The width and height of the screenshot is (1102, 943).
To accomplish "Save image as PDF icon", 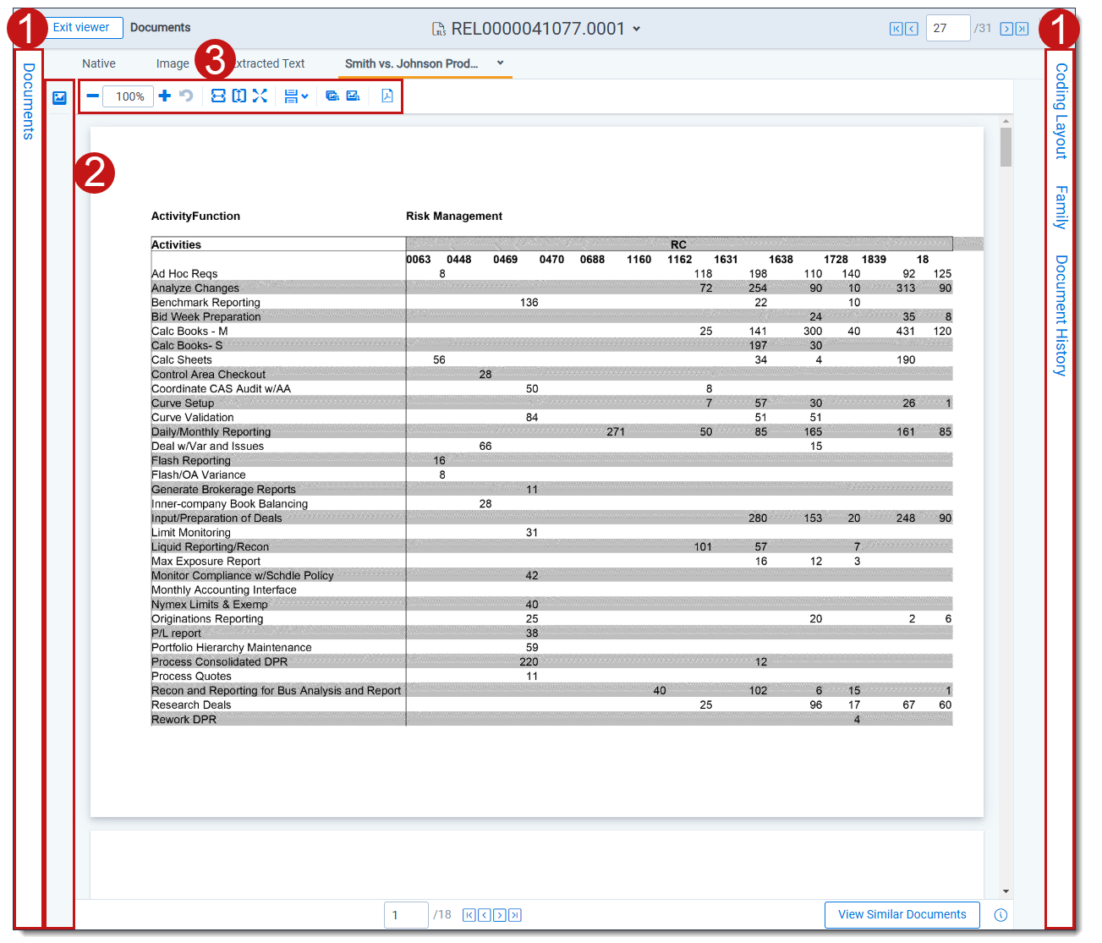I will click(x=387, y=96).
